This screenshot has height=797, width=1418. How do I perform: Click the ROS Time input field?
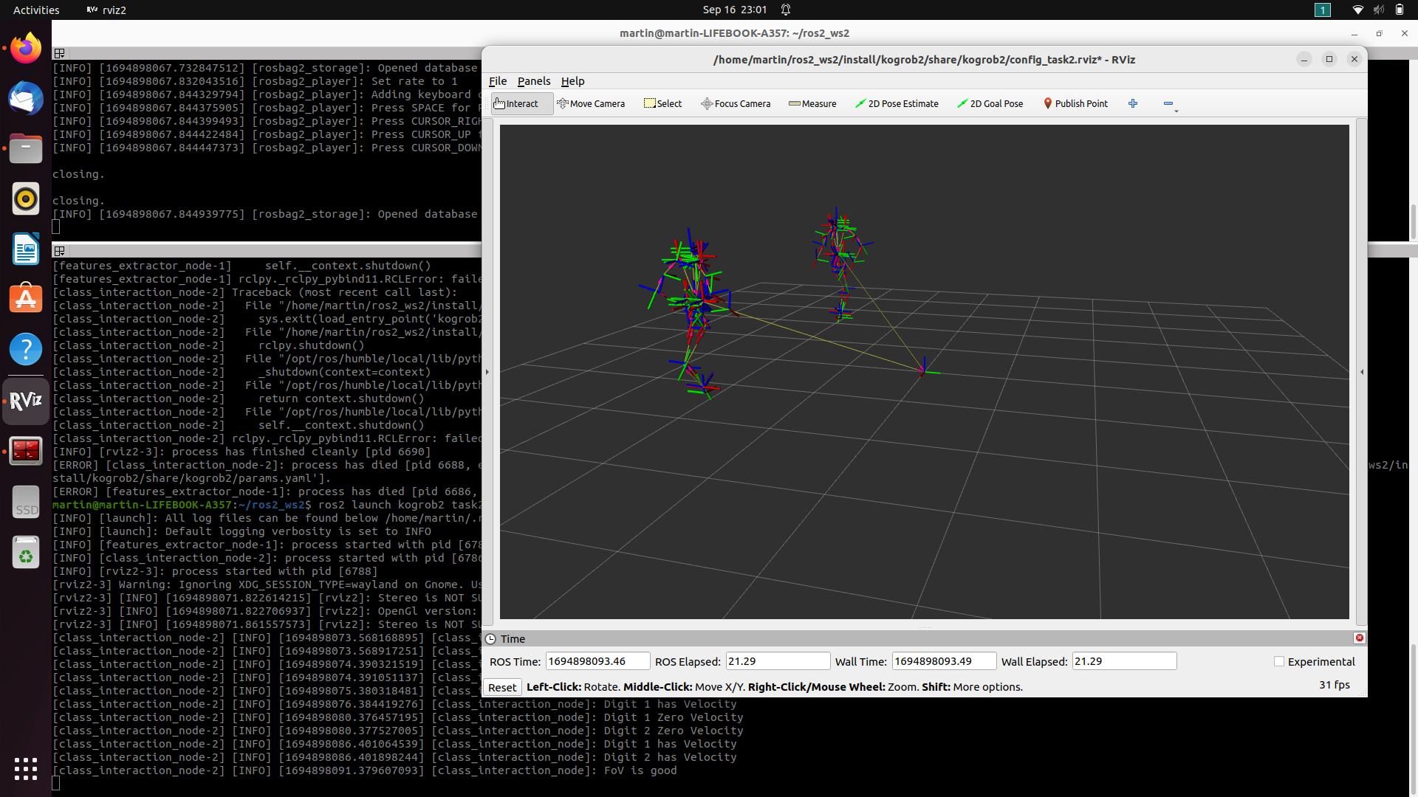(597, 662)
